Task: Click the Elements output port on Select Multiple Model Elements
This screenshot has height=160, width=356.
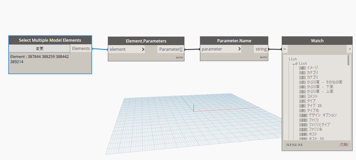Action: click(81, 48)
